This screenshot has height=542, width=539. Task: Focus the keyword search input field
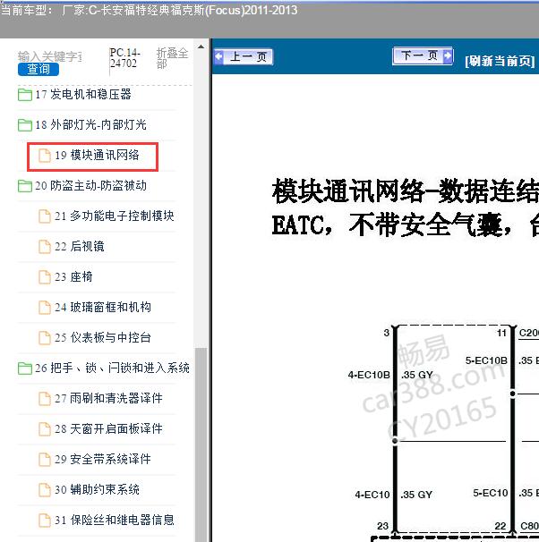50,56
